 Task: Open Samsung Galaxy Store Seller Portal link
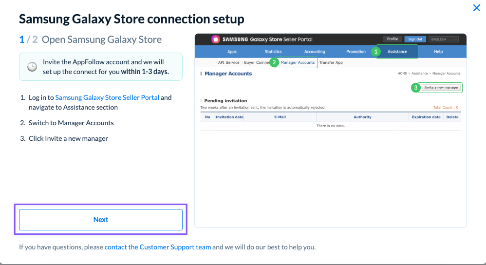107,97
